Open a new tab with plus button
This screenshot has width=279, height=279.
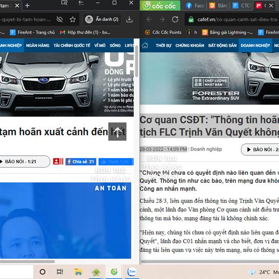pos(27,6)
